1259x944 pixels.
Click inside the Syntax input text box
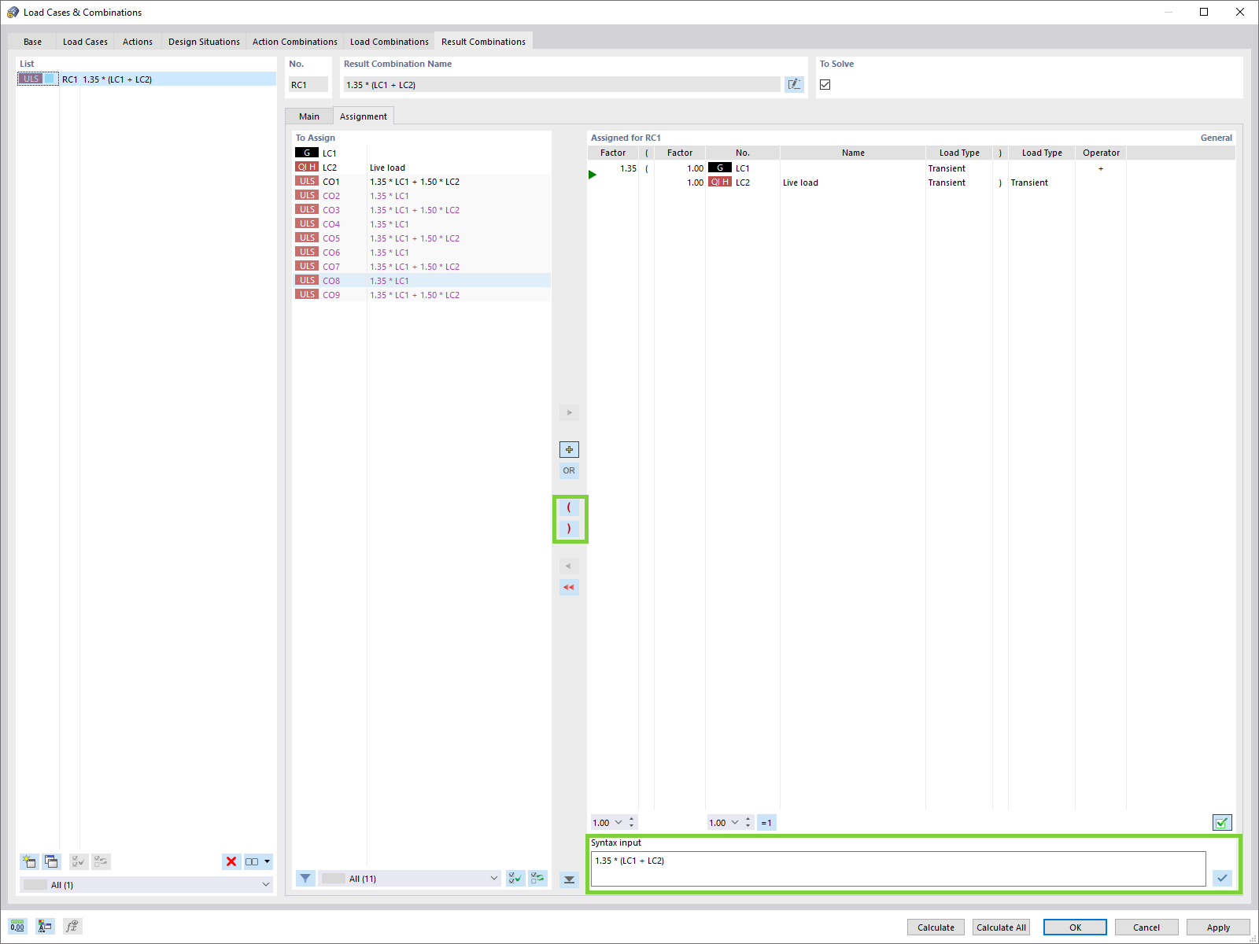pos(898,868)
